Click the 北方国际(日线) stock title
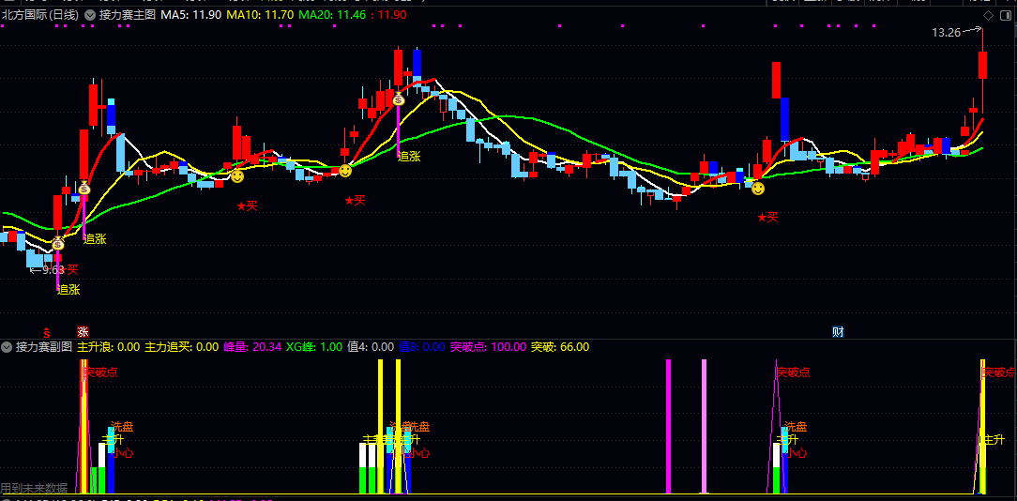1017x501 pixels. click(x=40, y=16)
